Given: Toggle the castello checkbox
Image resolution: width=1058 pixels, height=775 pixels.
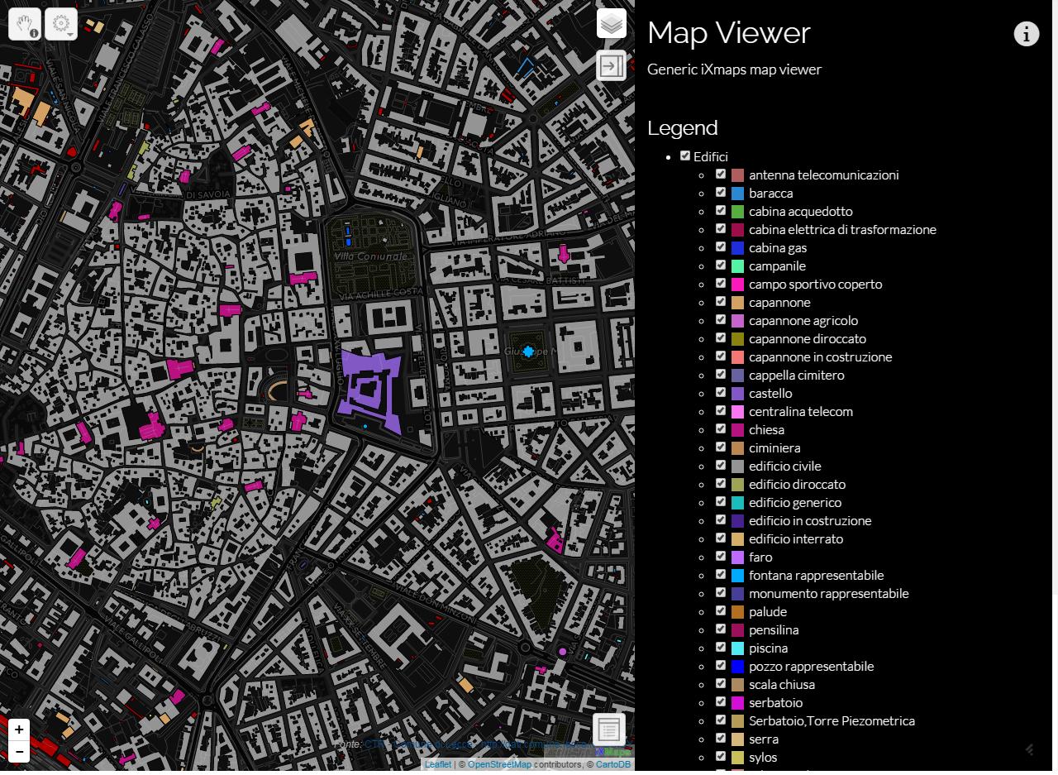Looking at the screenshot, I should click(x=721, y=393).
